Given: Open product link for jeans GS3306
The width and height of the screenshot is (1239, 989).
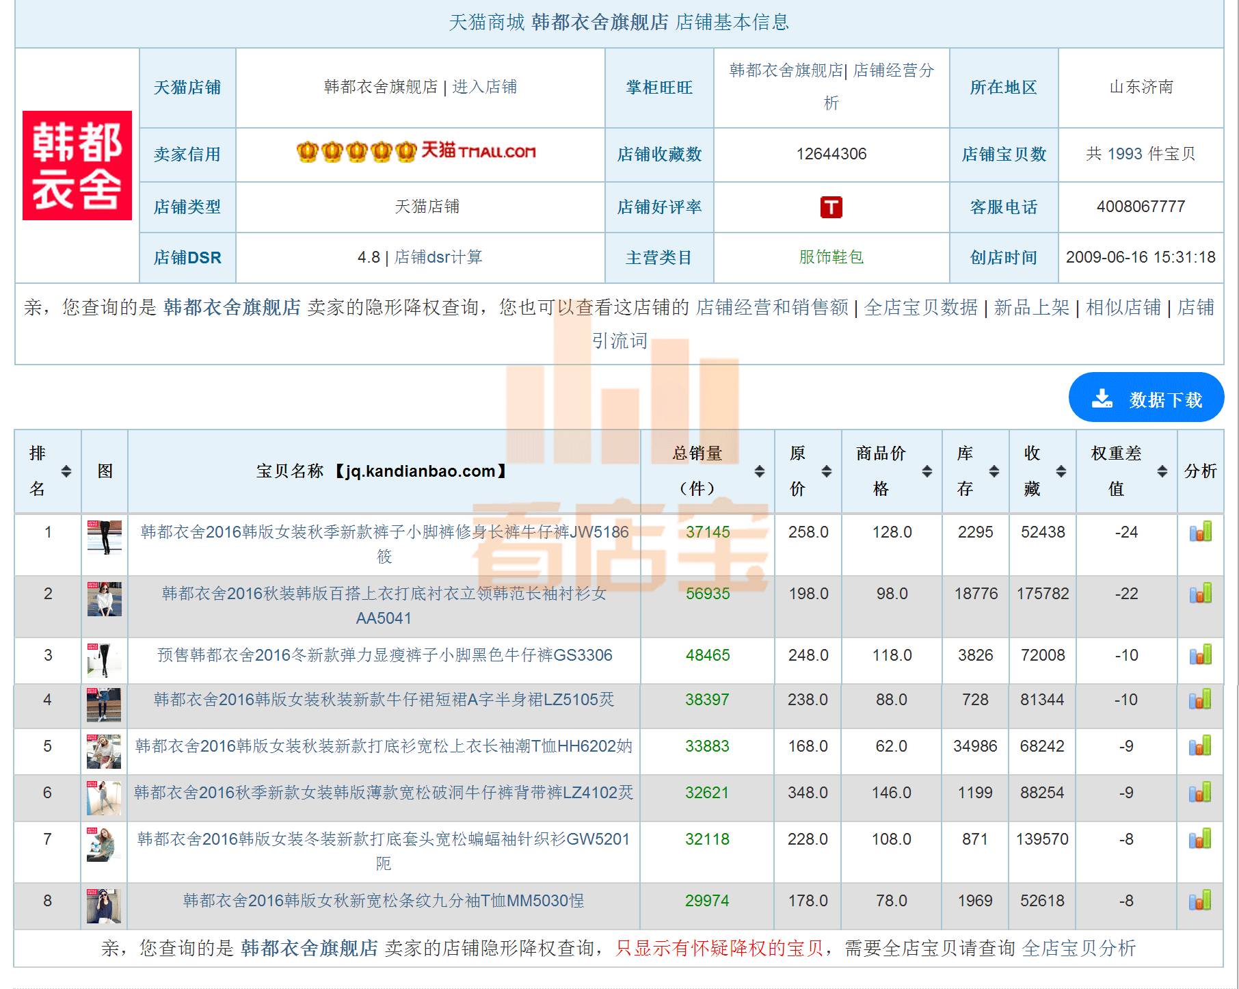Looking at the screenshot, I should [x=384, y=655].
